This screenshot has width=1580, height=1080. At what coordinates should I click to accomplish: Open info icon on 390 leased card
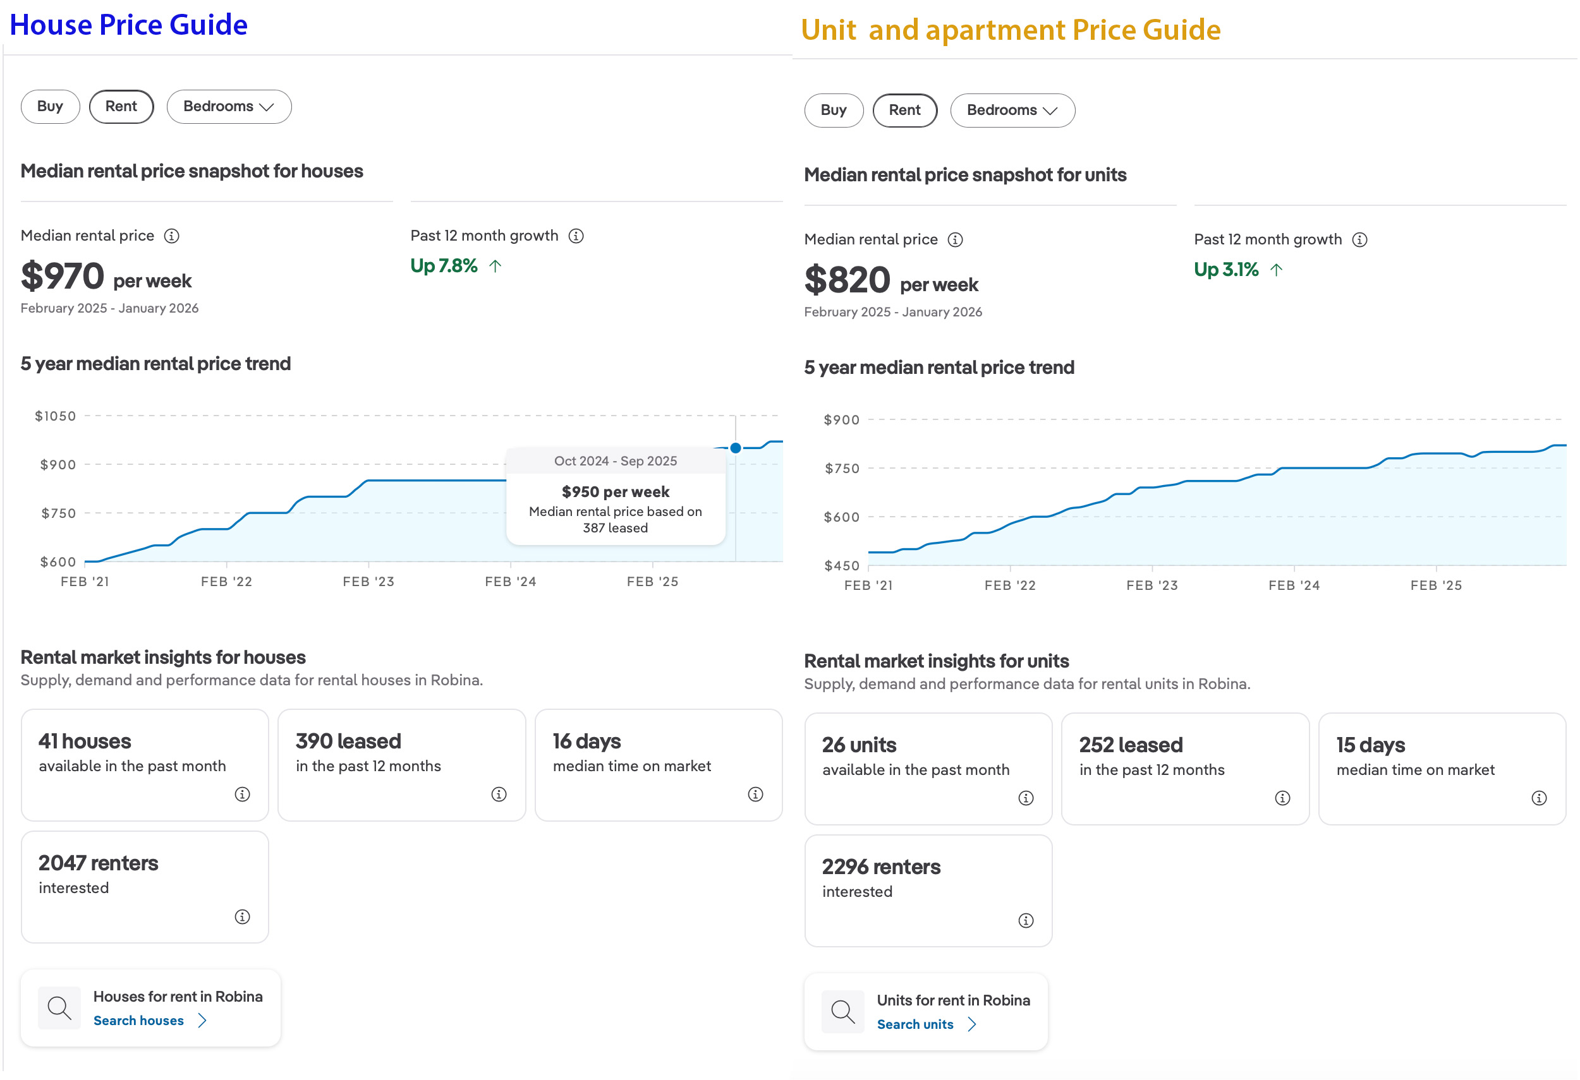coord(500,795)
